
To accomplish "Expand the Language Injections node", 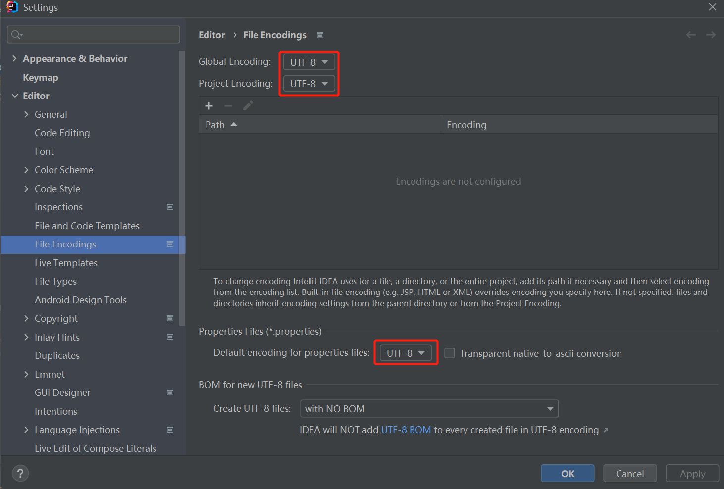I will pyautogui.click(x=26, y=430).
